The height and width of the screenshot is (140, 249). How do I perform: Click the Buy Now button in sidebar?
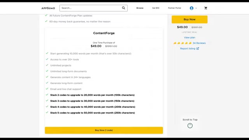(189, 19)
